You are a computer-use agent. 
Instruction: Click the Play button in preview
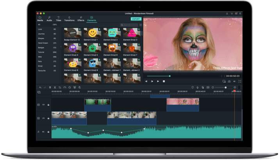pos(158,82)
